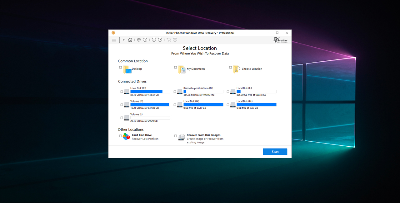Open settings via the gear icon
The image size is (400, 203).
[139, 40]
